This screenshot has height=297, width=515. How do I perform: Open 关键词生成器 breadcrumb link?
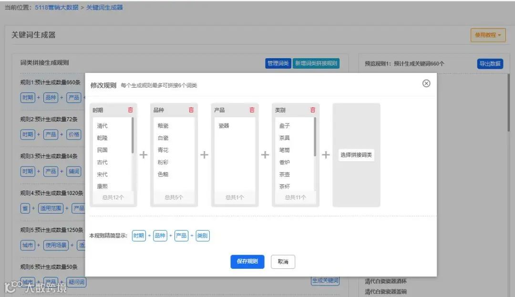104,8
